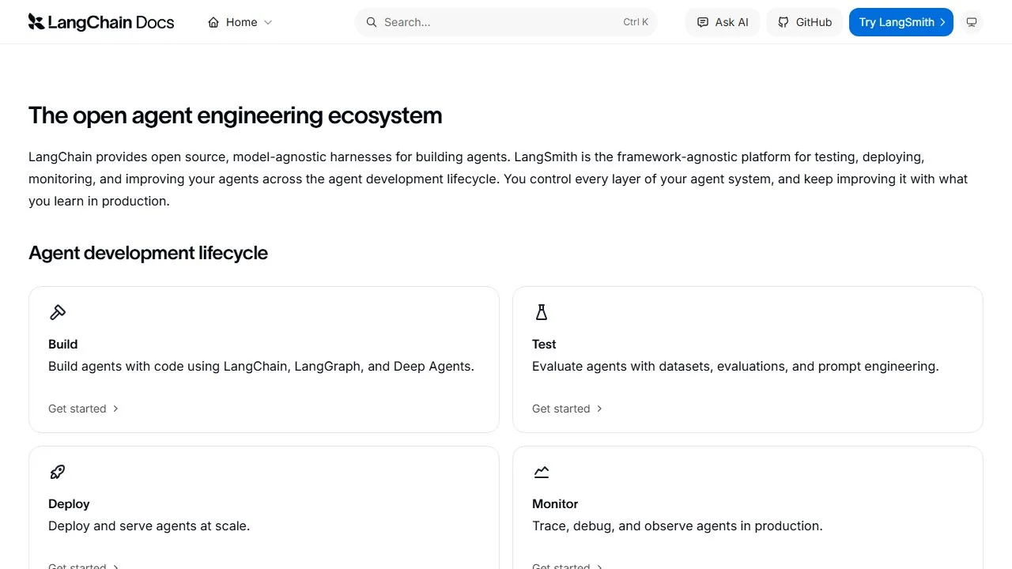Click "Deploy and serve agents at scale." text

(149, 526)
